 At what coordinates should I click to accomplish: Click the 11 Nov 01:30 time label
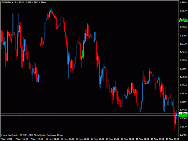[143, 139]
